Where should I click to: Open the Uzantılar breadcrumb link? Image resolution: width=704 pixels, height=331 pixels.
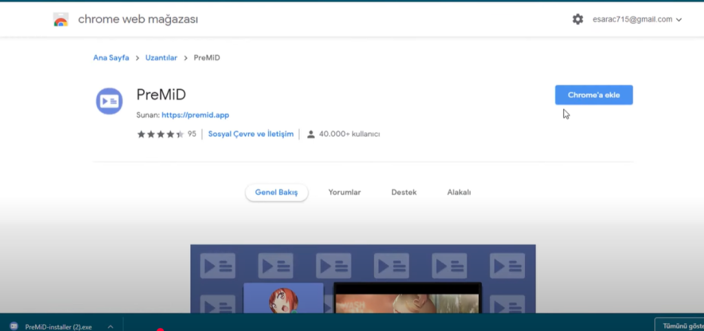click(161, 58)
